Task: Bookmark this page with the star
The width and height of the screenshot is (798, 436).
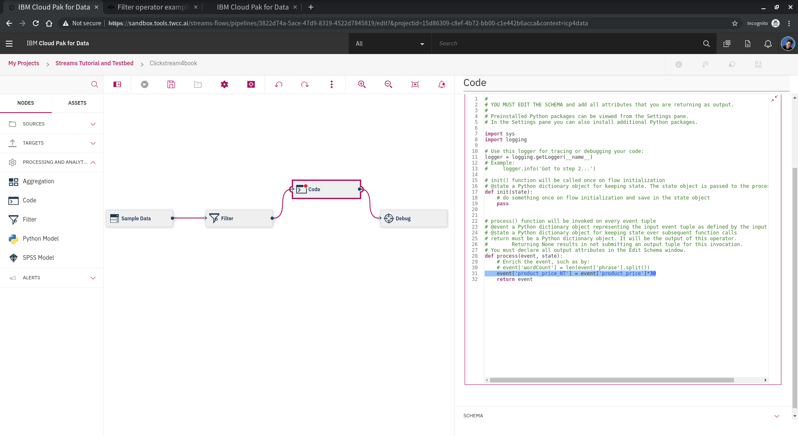Action: [x=735, y=23]
